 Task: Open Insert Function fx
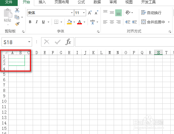68,42
